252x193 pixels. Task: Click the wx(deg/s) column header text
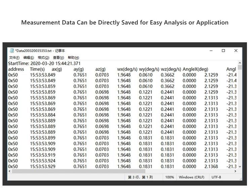coord(127,69)
